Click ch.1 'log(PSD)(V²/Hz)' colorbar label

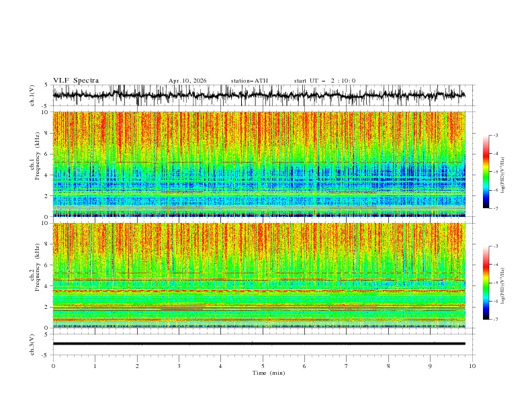(503, 175)
